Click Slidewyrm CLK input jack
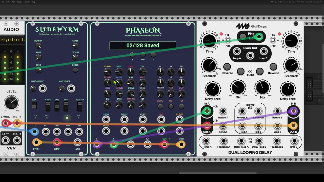Image resolution: width=324 pixels, height=182 pixels. click(x=35, y=132)
